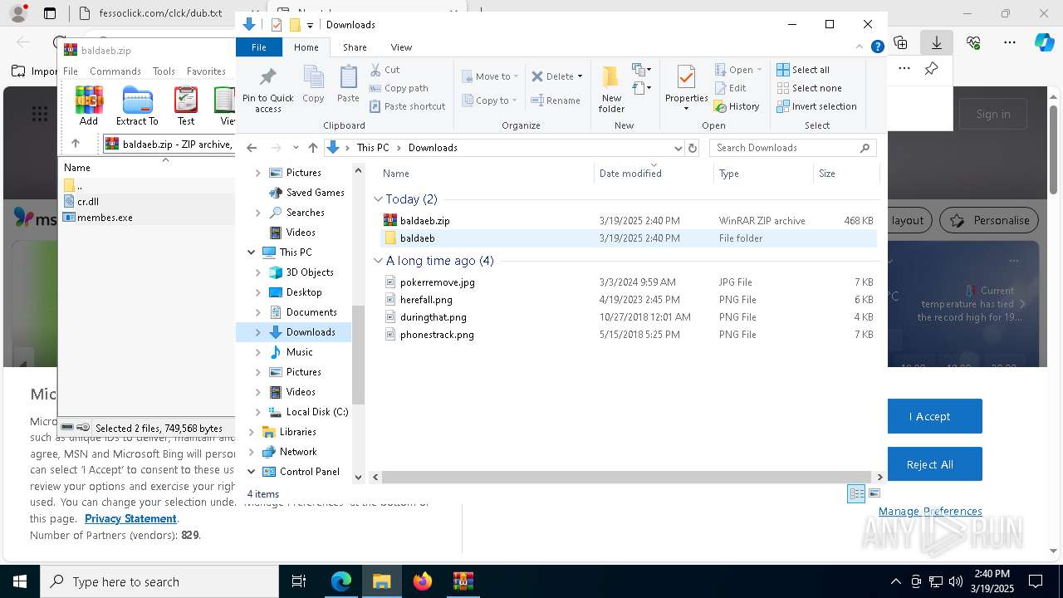Open WinRAR from taskbar
1063x598 pixels.
[x=463, y=581]
